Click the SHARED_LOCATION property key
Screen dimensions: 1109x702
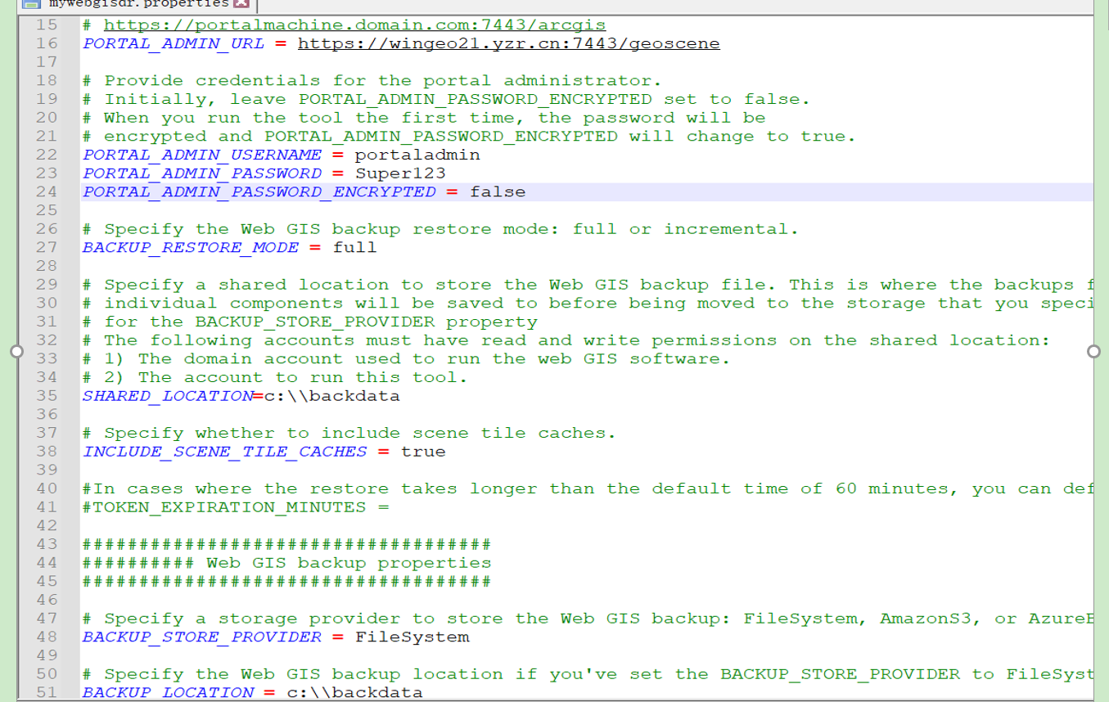tap(168, 396)
